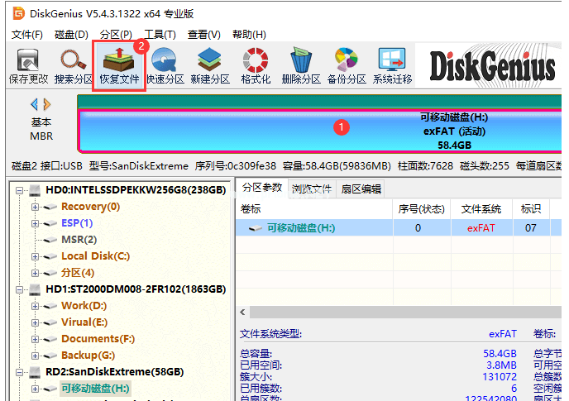Expand the Recovery(0) partition tree node
The width and height of the screenshot is (569, 401).
(x=36, y=207)
